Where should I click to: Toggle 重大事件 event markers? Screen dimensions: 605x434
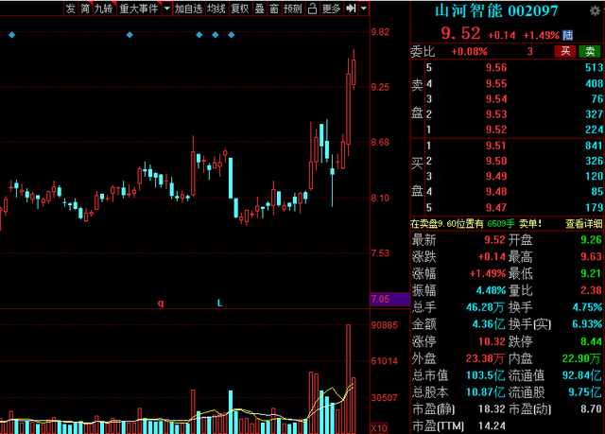tap(139, 9)
